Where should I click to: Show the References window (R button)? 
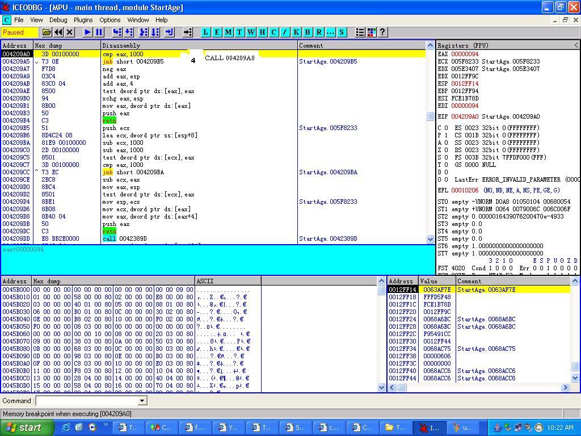tap(319, 32)
